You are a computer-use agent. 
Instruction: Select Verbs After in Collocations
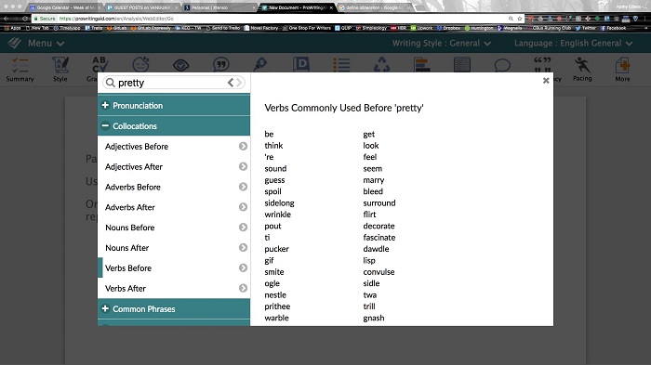(174, 288)
